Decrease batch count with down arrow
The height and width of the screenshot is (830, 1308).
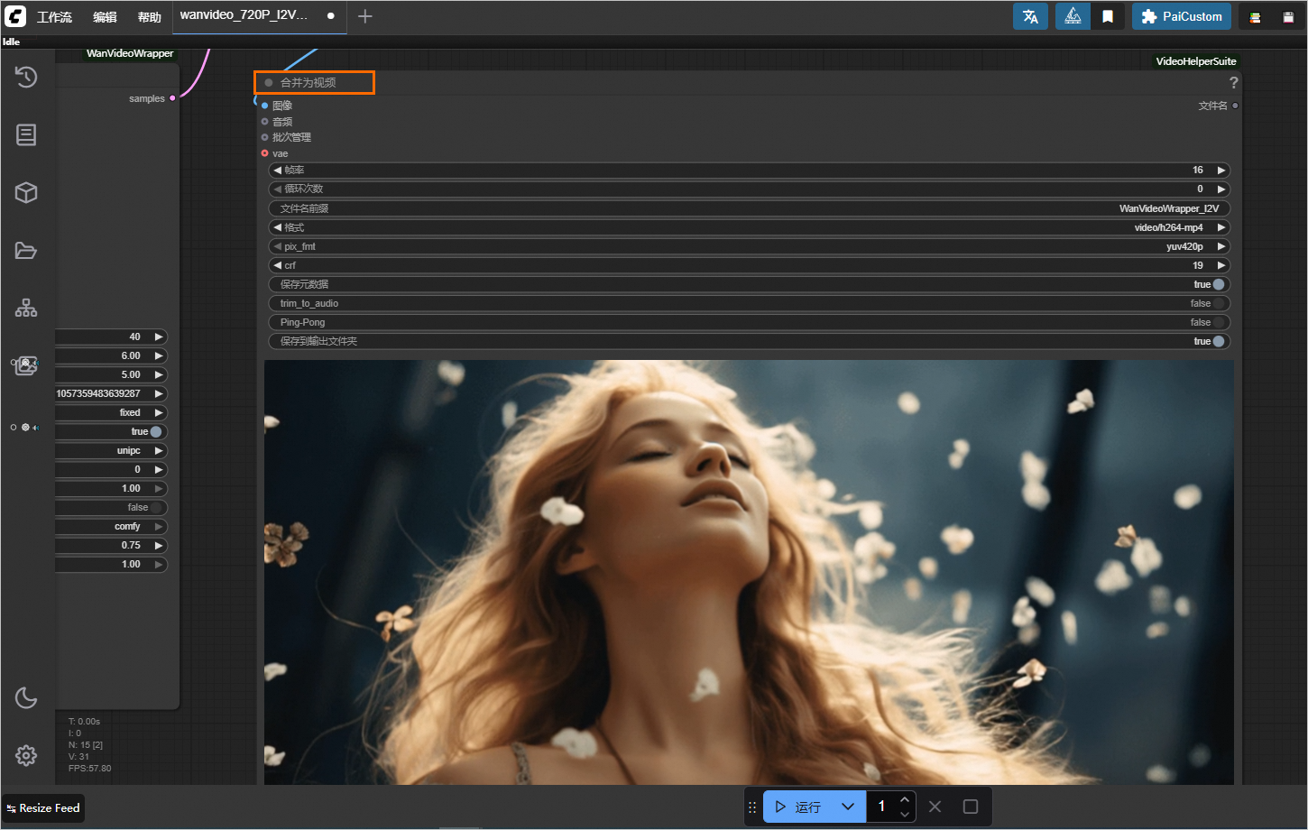[x=905, y=815]
